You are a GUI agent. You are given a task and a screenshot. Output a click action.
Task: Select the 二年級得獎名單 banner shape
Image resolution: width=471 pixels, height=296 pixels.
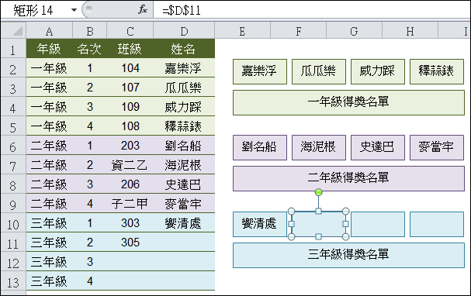348,178
